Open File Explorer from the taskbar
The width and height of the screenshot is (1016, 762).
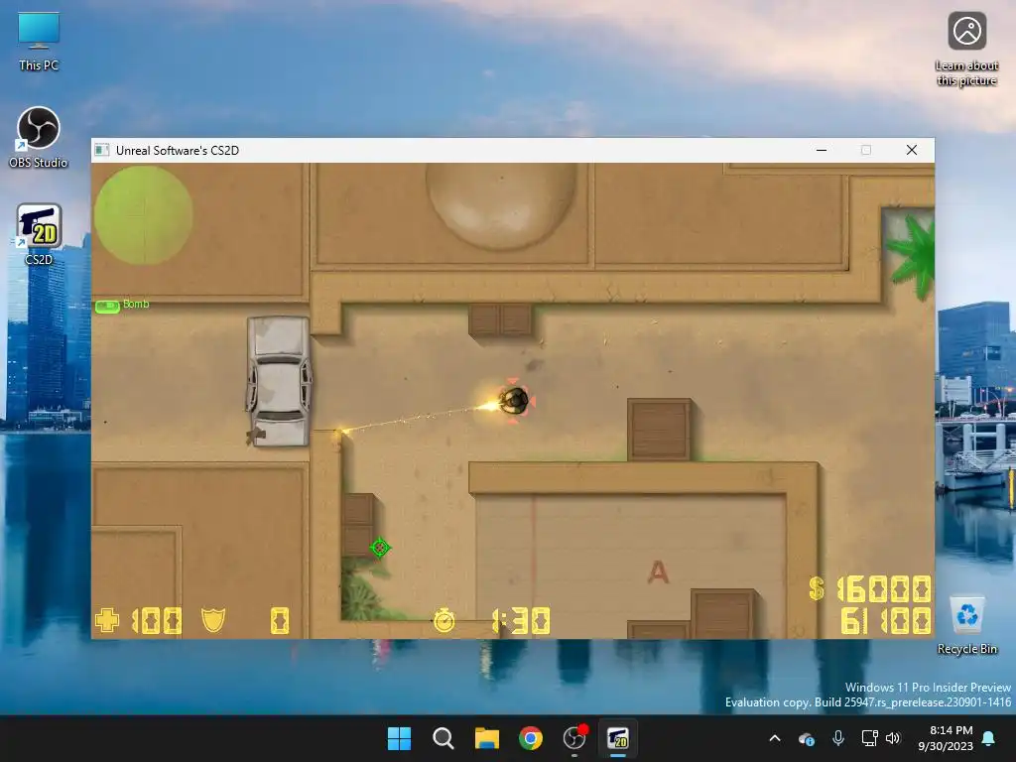(x=486, y=738)
